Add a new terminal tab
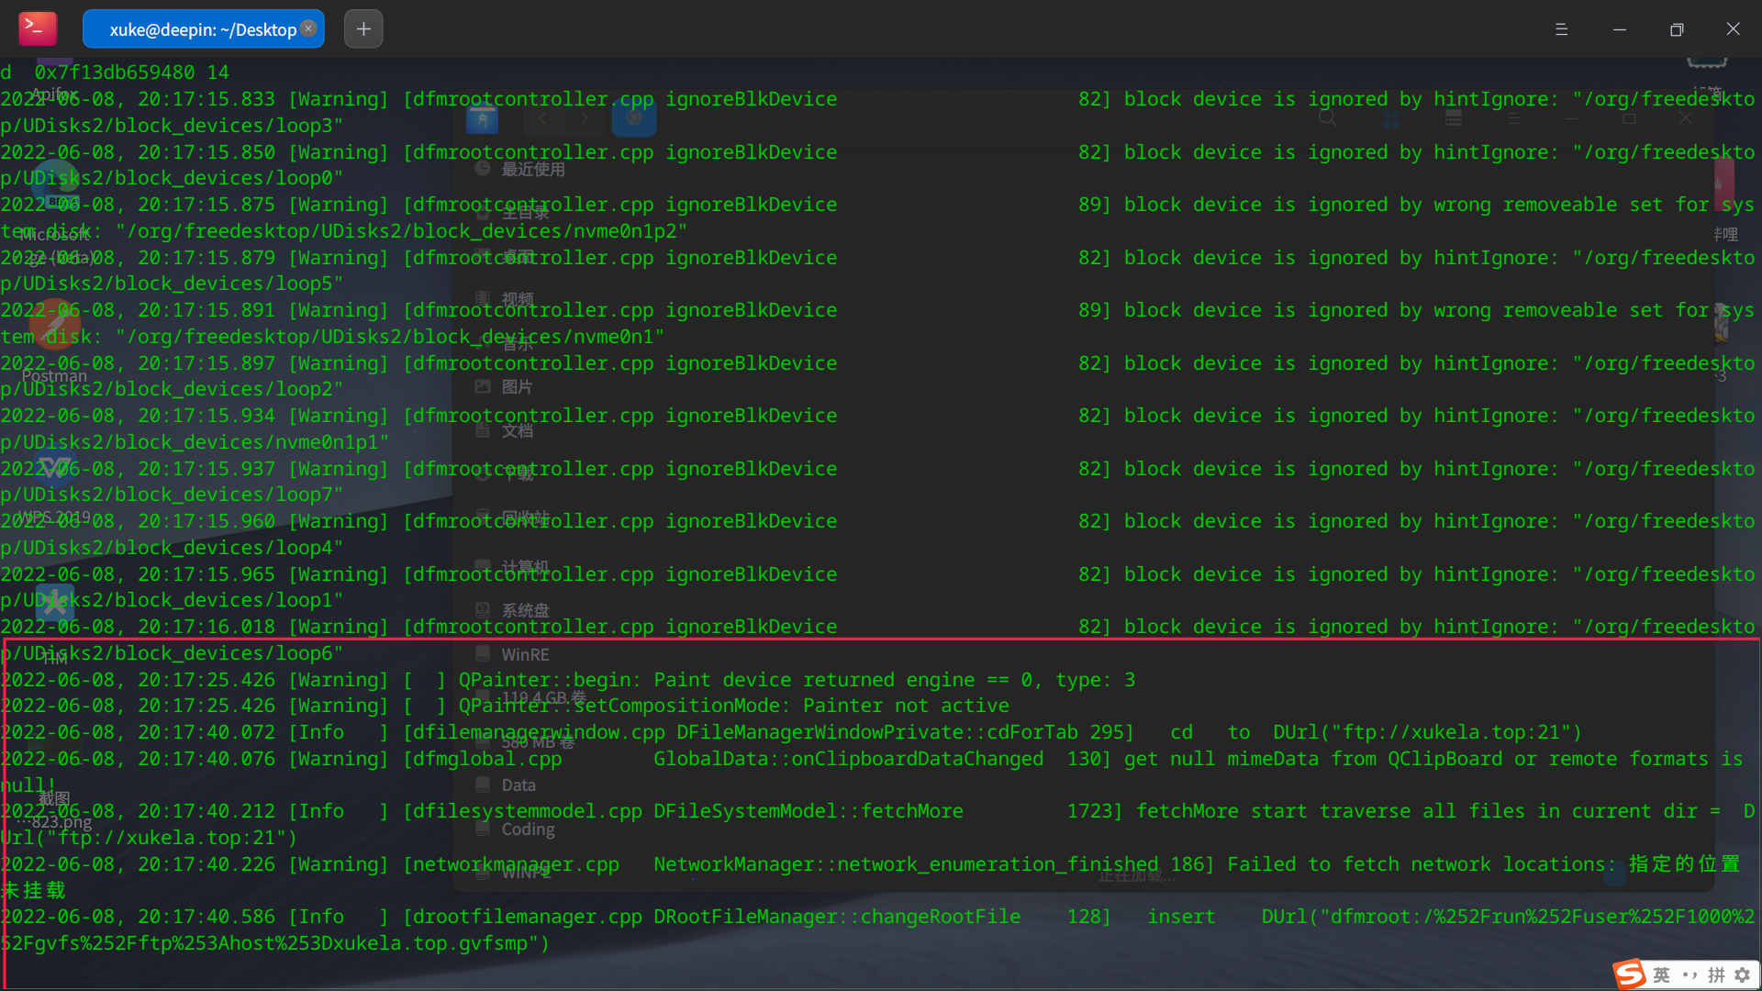Image resolution: width=1762 pixels, height=991 pixels. click(363, 29)
